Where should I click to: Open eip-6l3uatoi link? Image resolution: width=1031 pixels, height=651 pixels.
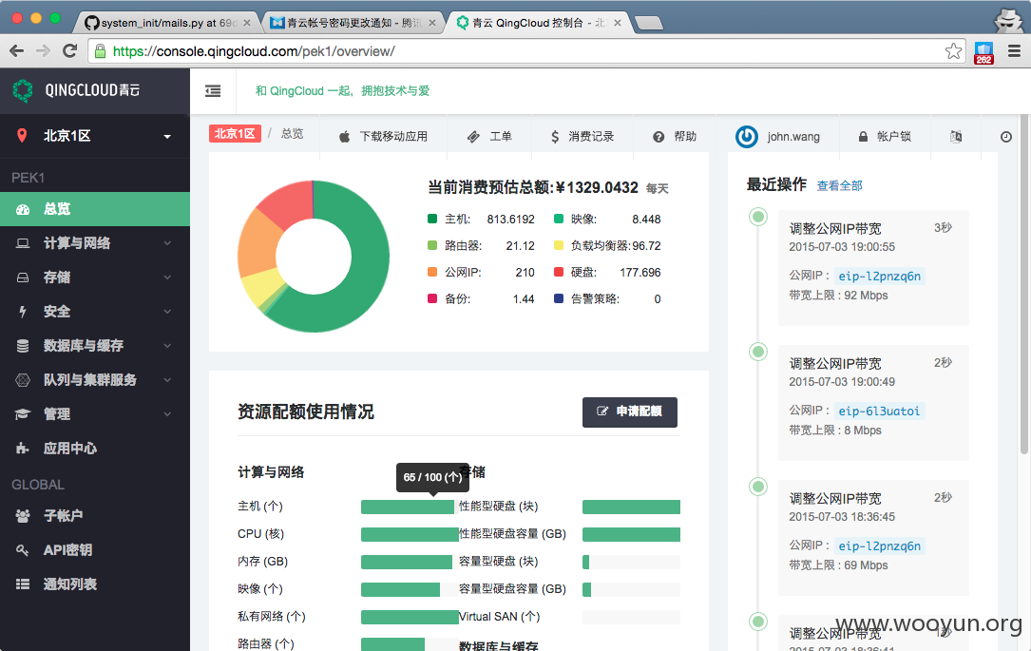click(879, 411)
